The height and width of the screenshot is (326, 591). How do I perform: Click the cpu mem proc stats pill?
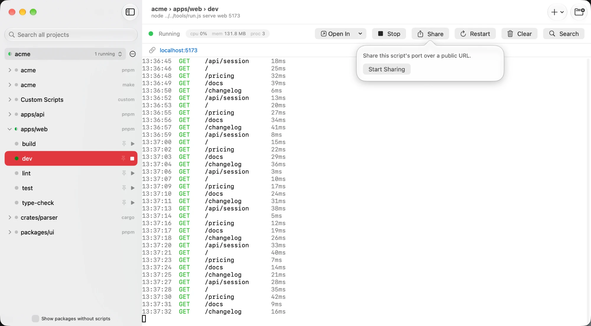pos(227,34)
